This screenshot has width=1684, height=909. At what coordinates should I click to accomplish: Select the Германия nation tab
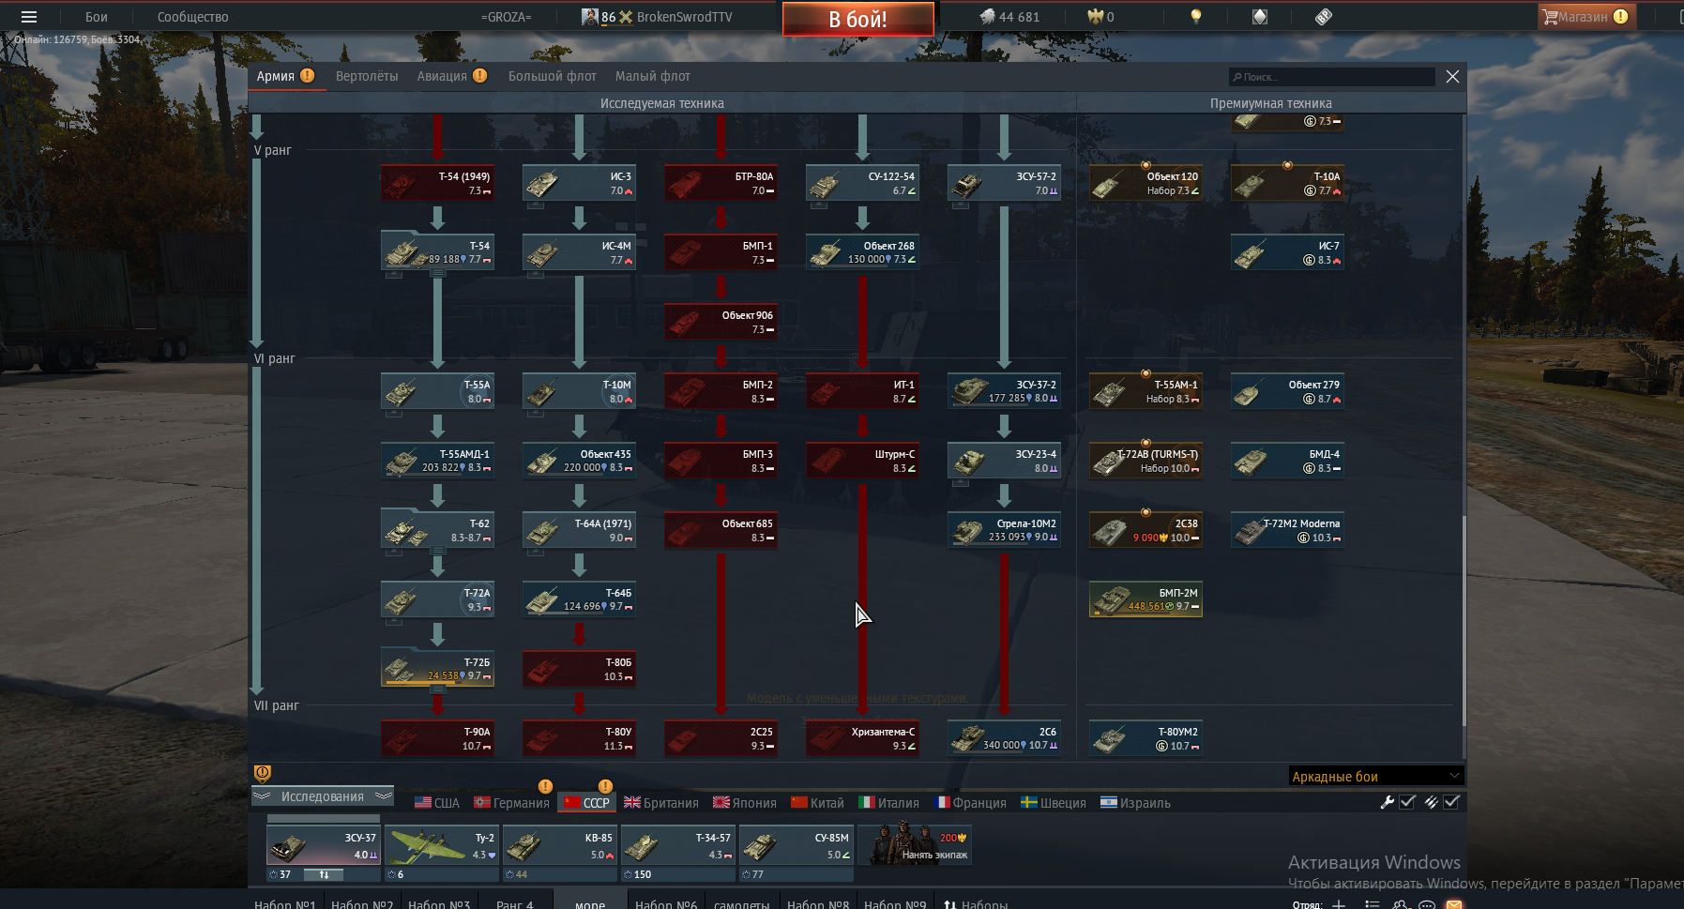tap(511, 803)
